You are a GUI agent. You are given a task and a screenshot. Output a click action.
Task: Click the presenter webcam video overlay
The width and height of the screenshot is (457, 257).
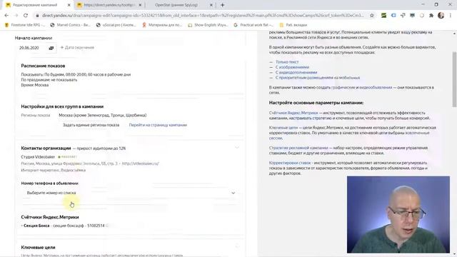point(398,214)
